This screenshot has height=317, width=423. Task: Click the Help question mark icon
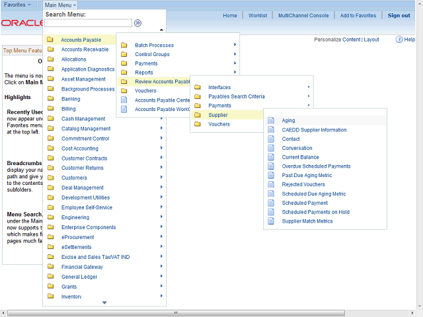400,40
